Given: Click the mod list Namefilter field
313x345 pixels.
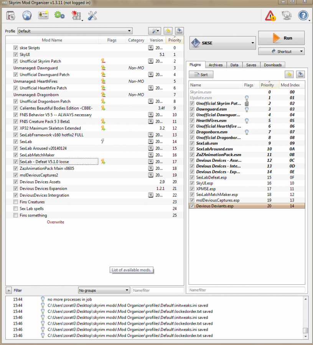Looking at the screenshot, I should pos(158,290).
